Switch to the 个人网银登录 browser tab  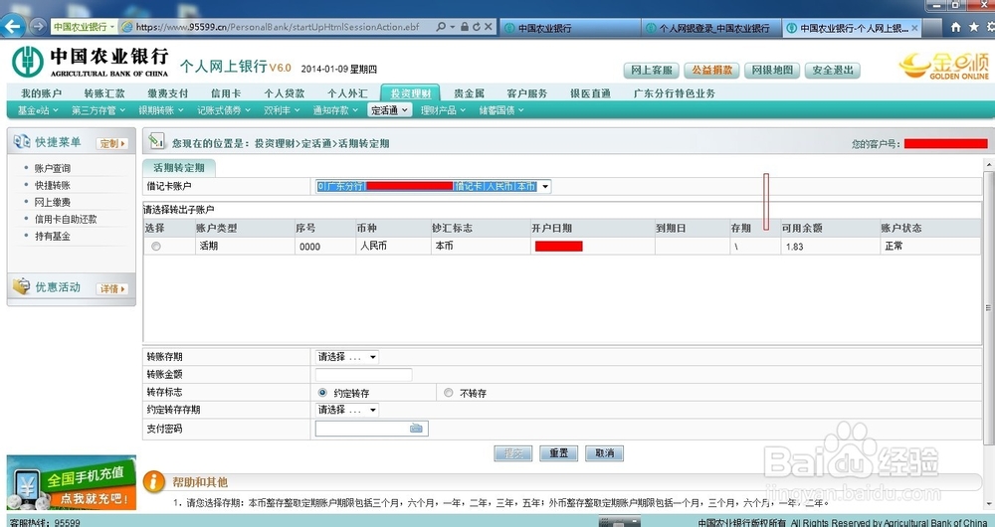click(711, 28)
